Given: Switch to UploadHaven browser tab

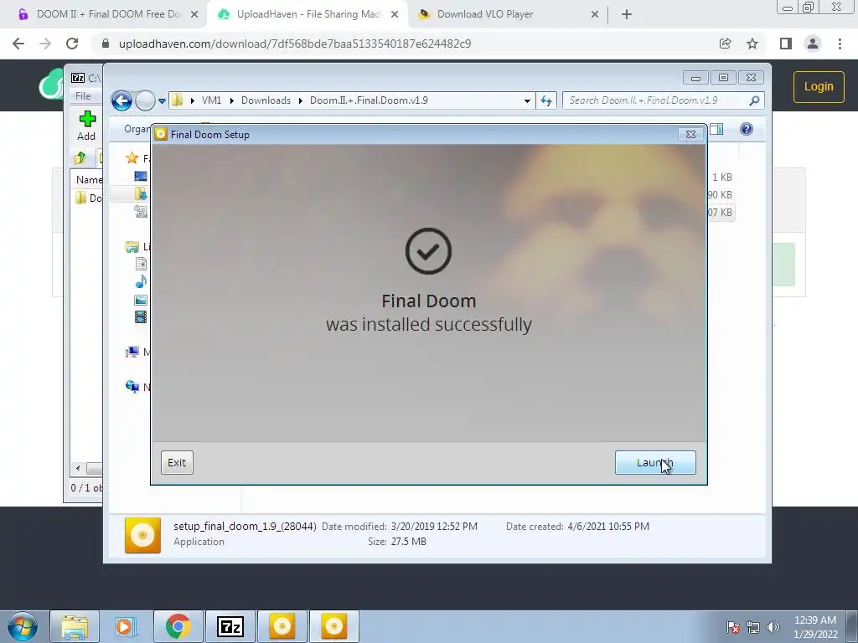Looking at the screenshot, I should (307, 14).
